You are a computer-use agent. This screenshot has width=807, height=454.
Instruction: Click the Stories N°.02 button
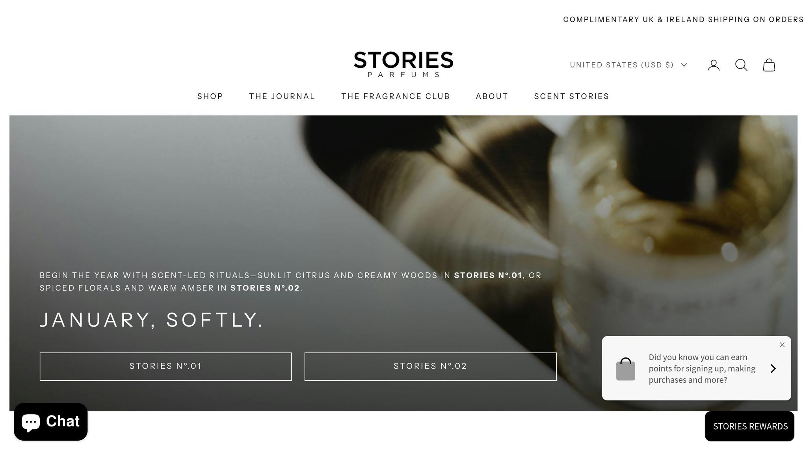431,367
